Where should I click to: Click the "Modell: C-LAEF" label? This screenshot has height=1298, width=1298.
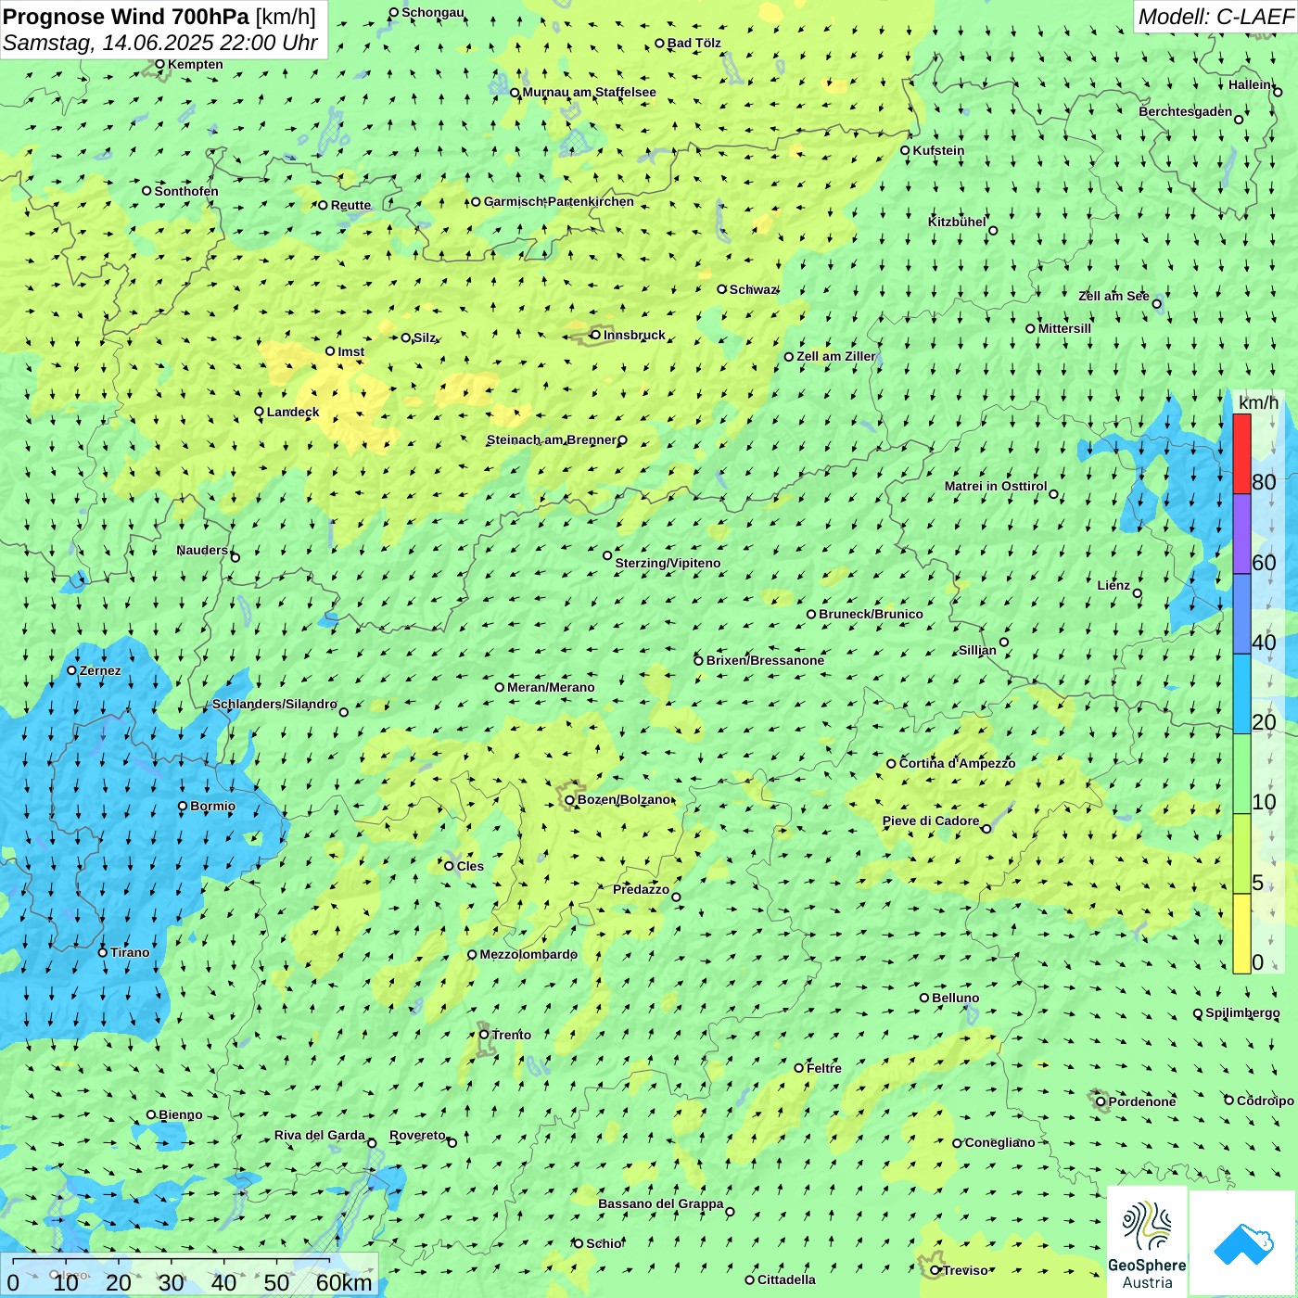[1215, 17]
